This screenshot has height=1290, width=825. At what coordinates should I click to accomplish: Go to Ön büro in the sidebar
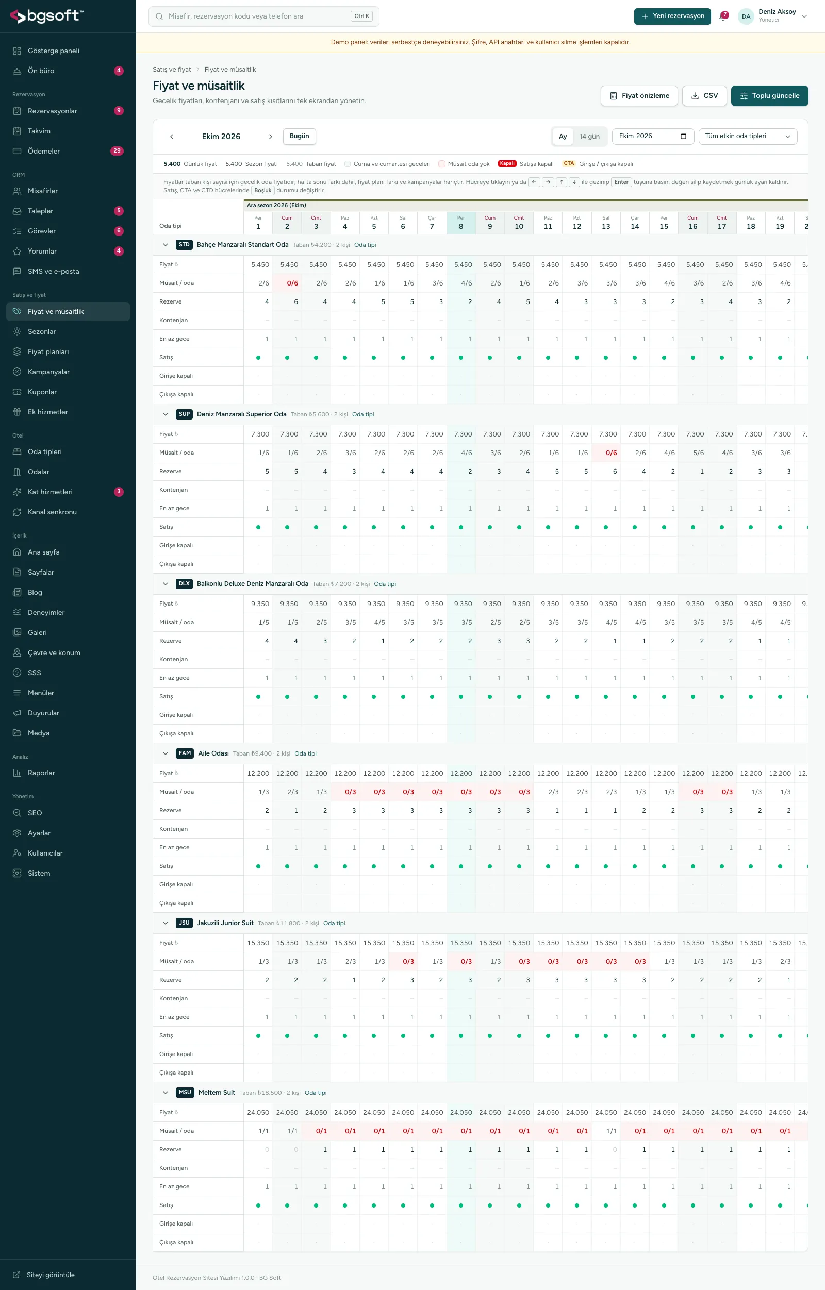point(68,71)
